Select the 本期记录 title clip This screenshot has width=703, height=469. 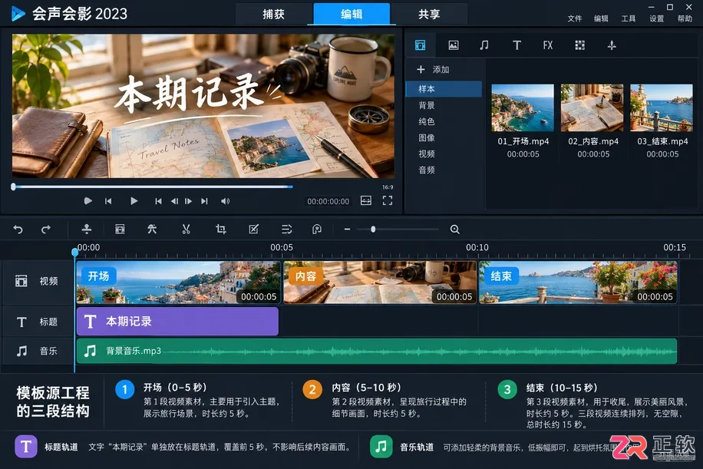[177, 321]
